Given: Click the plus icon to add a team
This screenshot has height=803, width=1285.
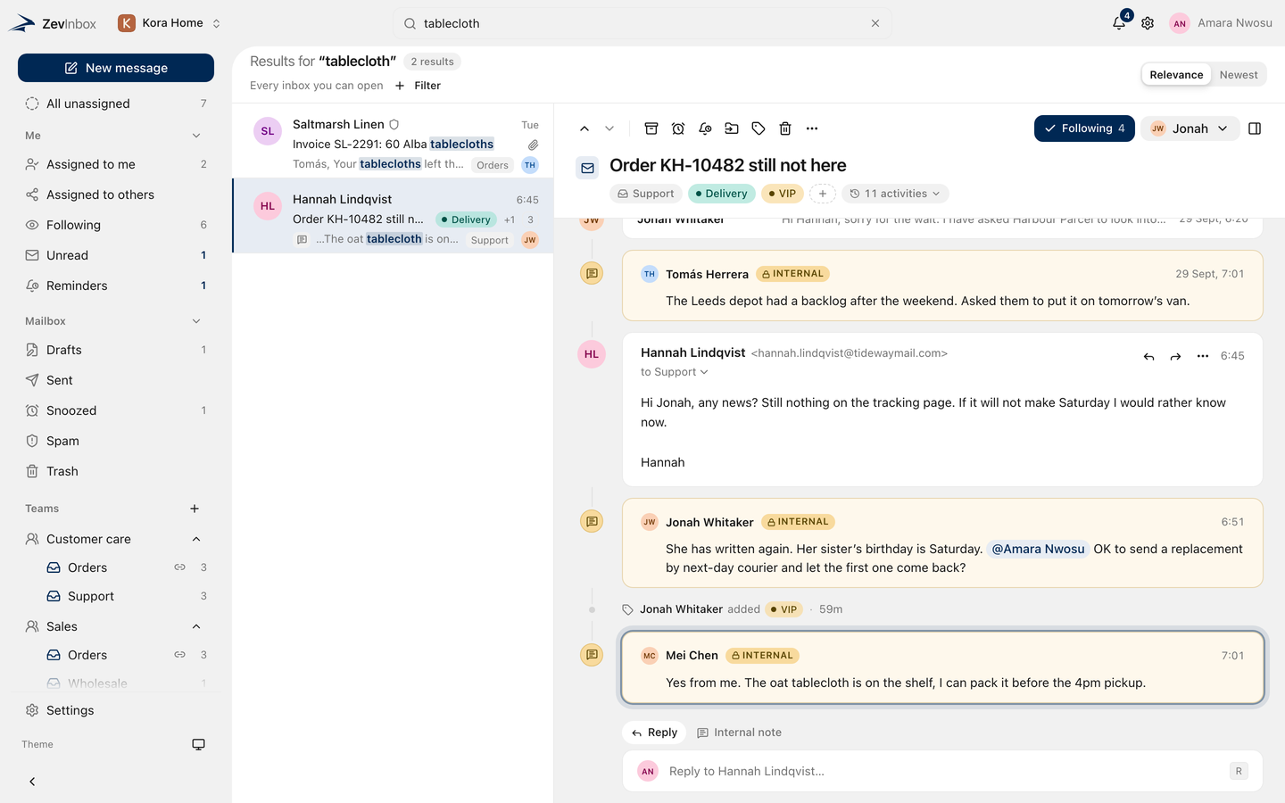Looking at the screenshot, I should coord(195,509).
